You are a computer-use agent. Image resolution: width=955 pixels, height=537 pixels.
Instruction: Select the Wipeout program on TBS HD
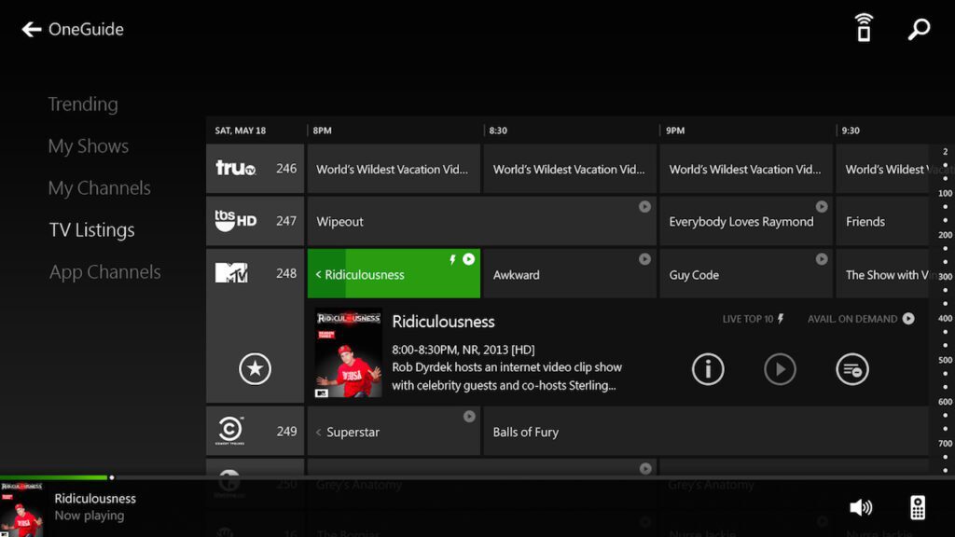pyautogui.click(x=482, y=220)
